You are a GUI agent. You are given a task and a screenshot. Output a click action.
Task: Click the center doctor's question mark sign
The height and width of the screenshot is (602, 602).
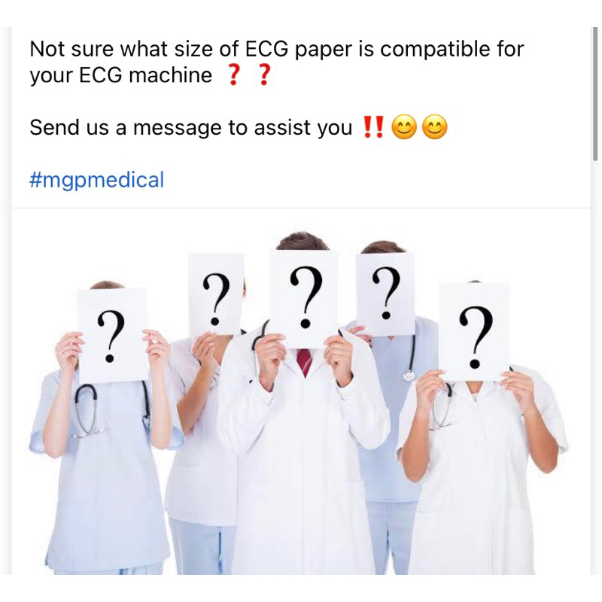click(304, 299)
